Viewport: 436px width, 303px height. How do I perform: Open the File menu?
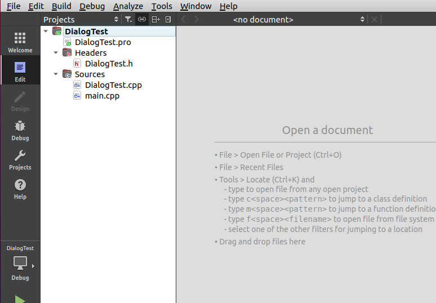14,6
